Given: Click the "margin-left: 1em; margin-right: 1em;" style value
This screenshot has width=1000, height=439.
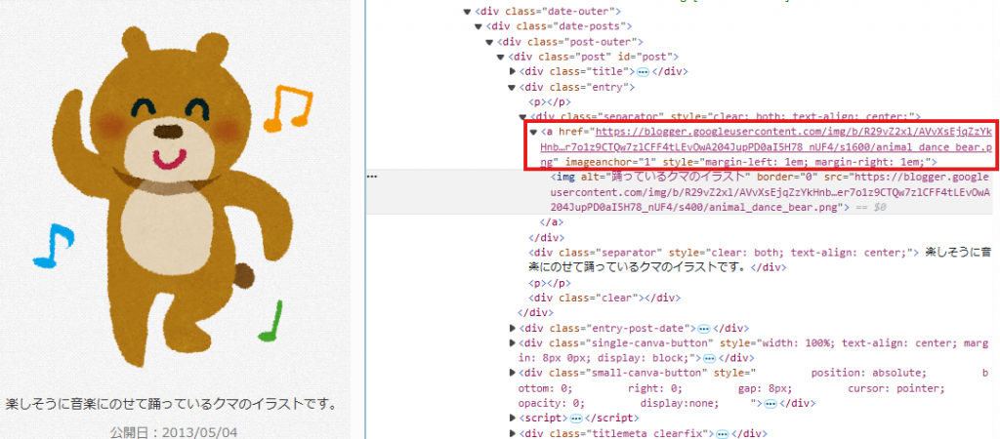Looking at the screenshot, I should click(815, 162).
